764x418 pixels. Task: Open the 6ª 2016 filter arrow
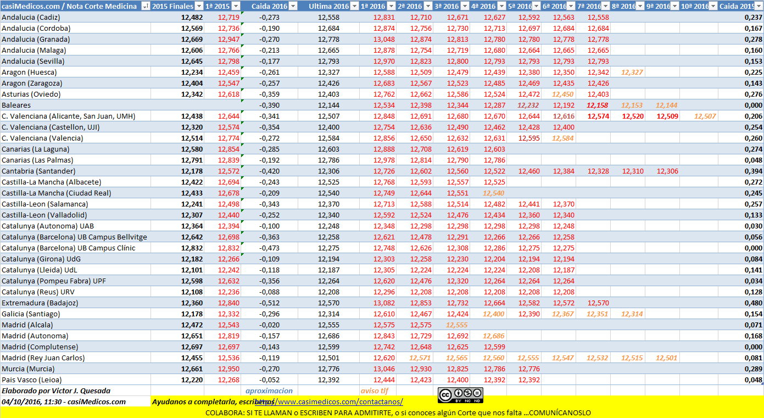(570, 6)
